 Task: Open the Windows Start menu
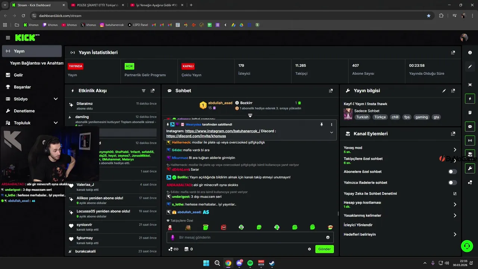coord(206,263)
